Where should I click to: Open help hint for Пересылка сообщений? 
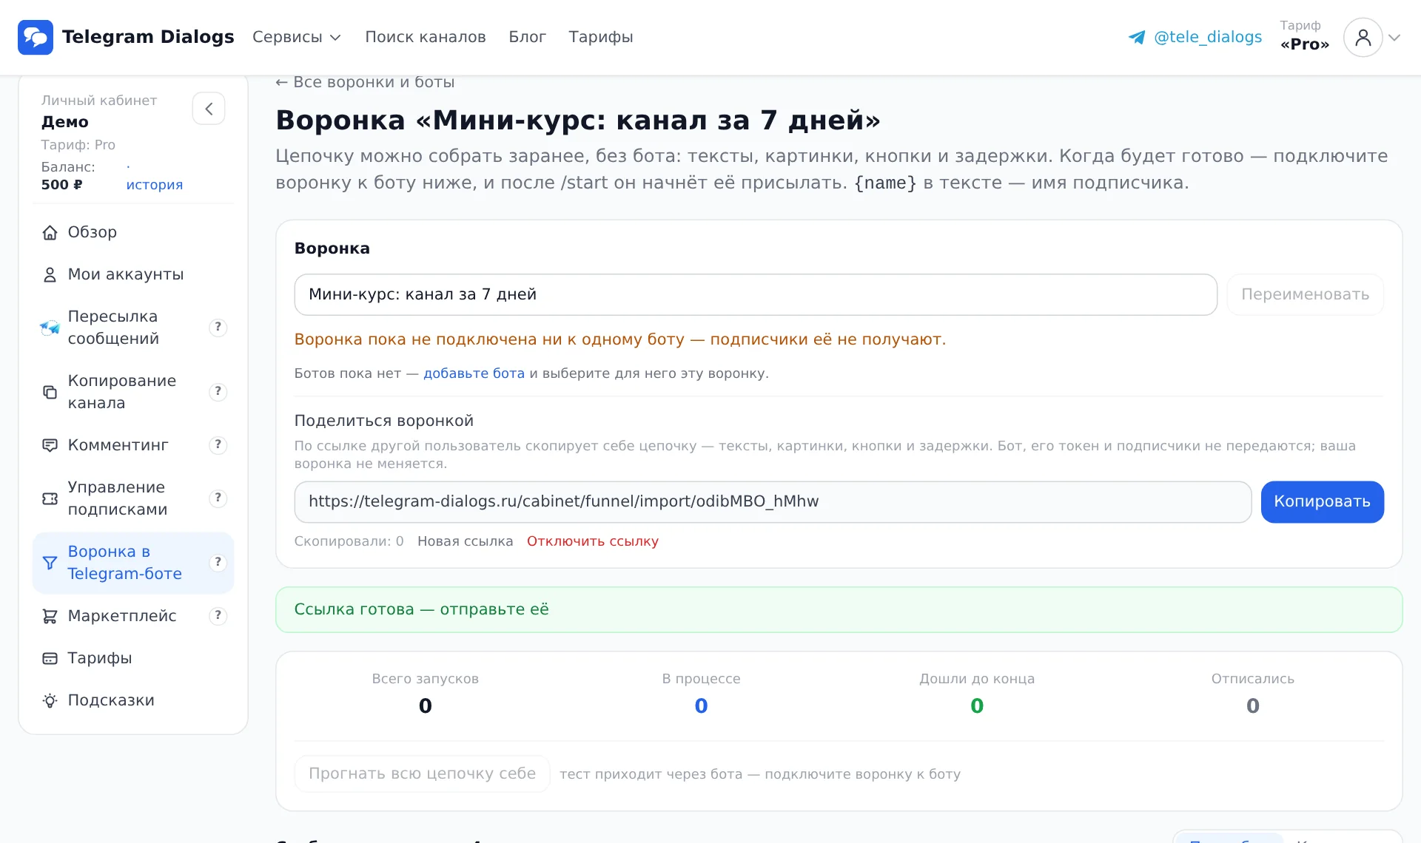point(218,327)
